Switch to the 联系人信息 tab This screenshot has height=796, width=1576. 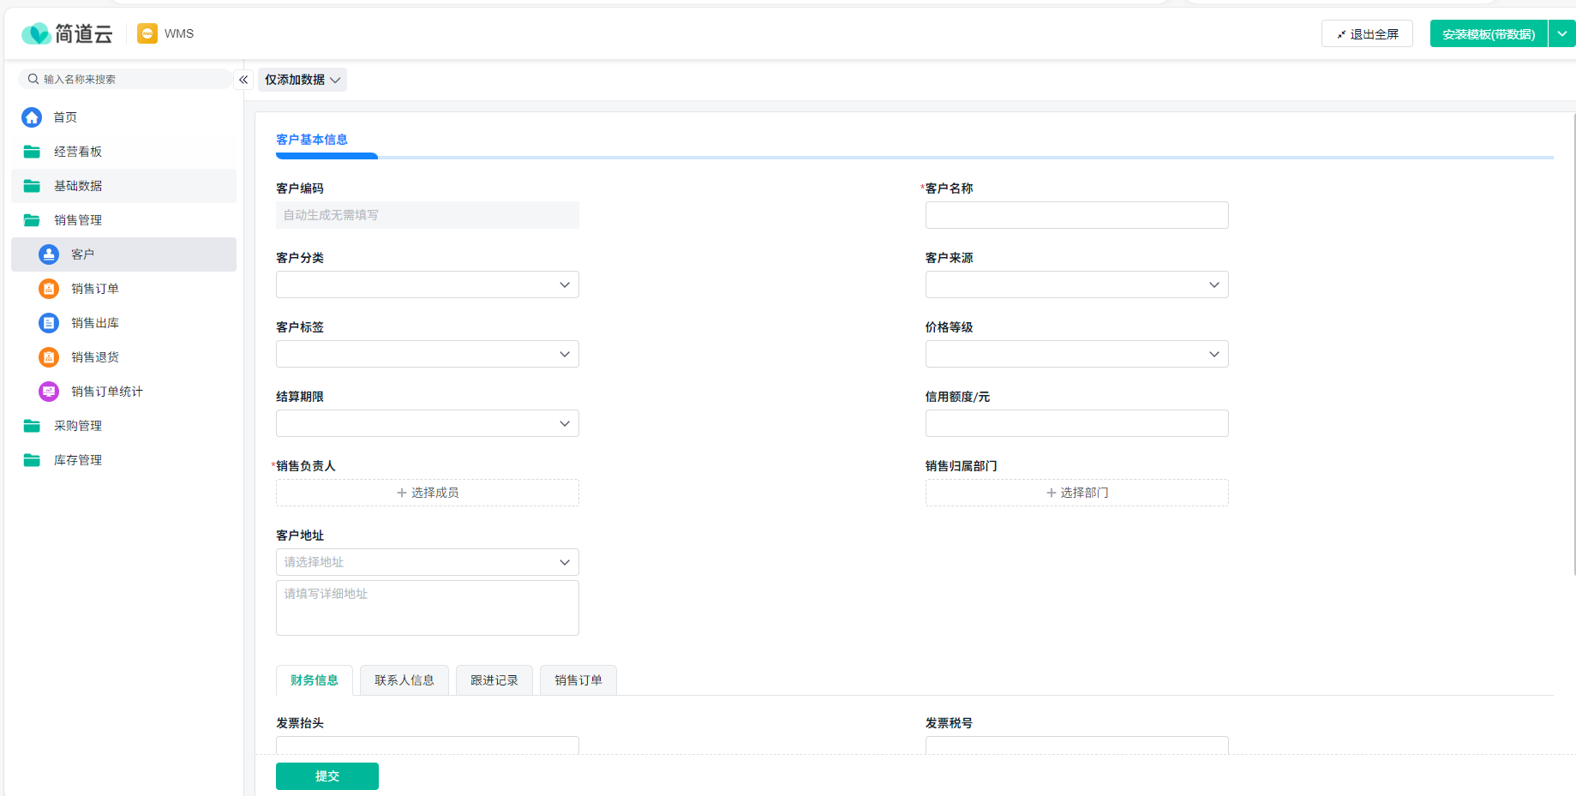coord(404,680)
